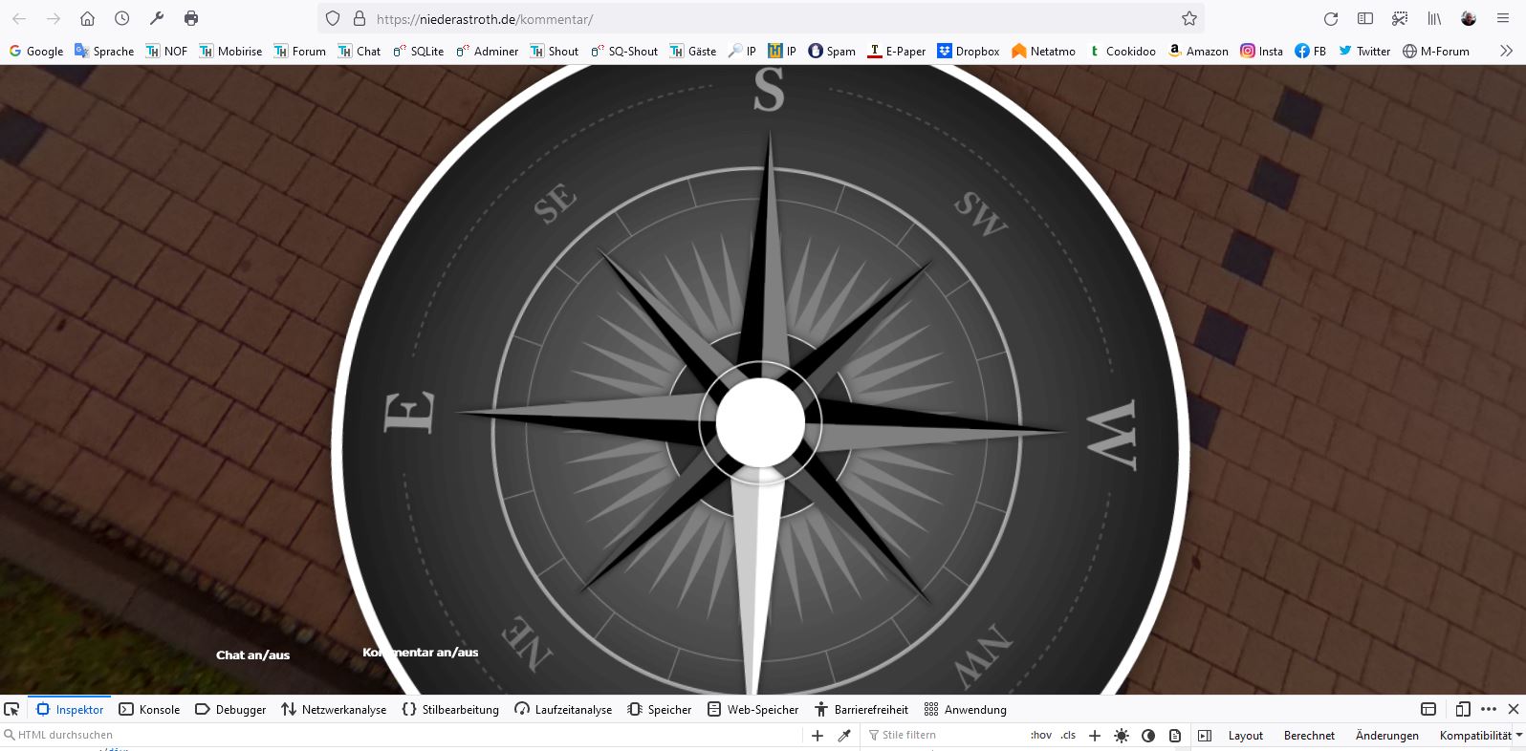Open the Barrierefreiheit tab
1526x751 pixels.
tap(861, 709)
